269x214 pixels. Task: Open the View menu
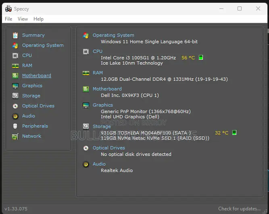(x=23, y=19)
